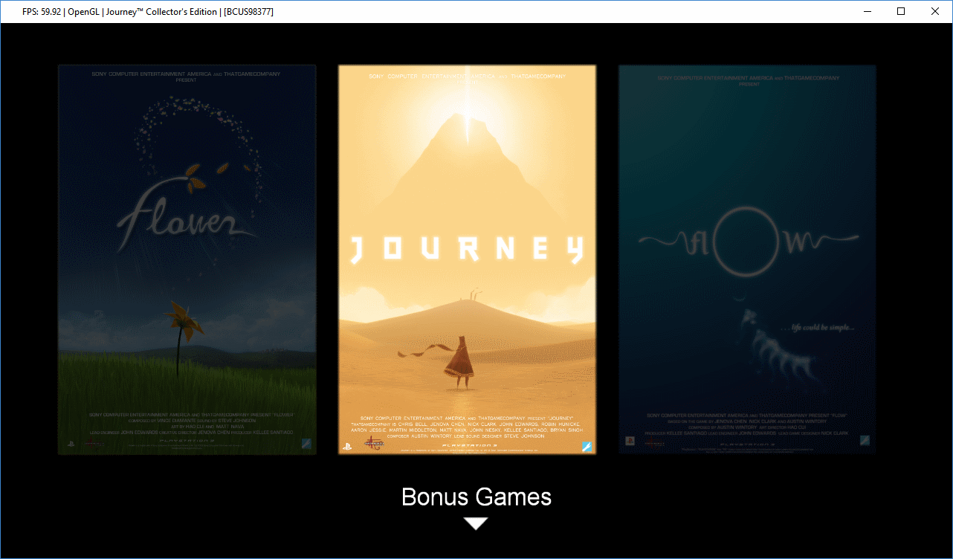Image resolution: width=953 pixels, height=559 pixels.
Task: Pick the flOw game poster
Action: [747, 259]
